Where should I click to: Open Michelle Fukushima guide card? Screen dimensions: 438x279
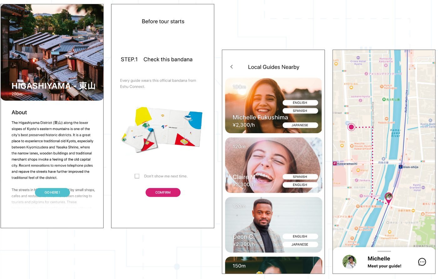[273, 105]
